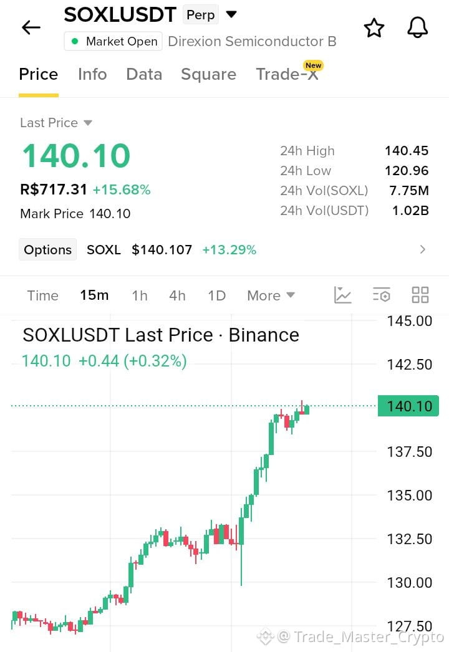Viewport: 449px width, 652px height.
Task: Tap the Options button
Action: pyautogui.click(x=48, y=249)
